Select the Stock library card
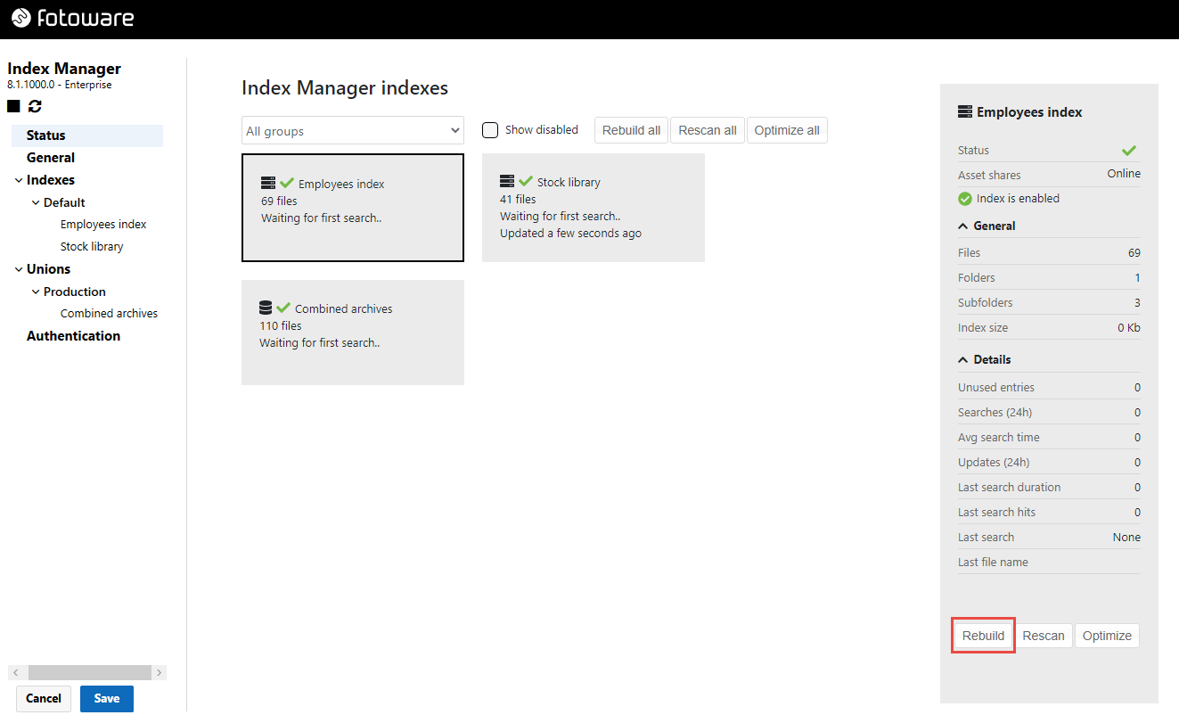 point(594,208)
